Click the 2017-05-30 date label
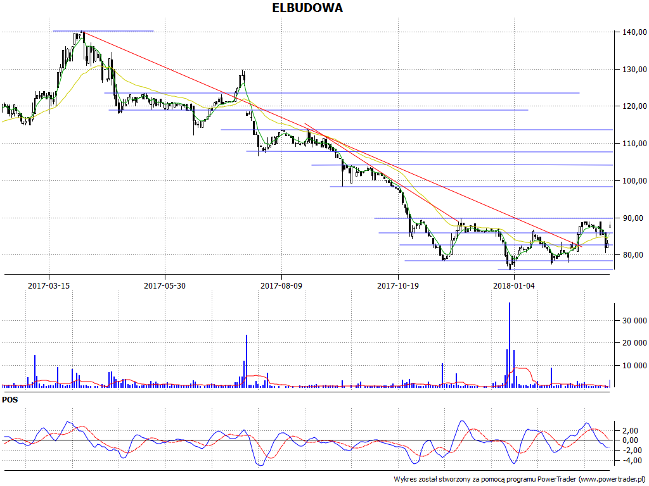The width and height of the screenshot is (649, 486). pyautogui.click(x=165, y=285)
